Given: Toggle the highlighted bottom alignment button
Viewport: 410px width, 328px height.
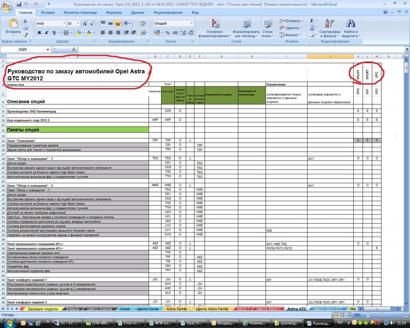Looking at the screenshot, I should [118, 23].
